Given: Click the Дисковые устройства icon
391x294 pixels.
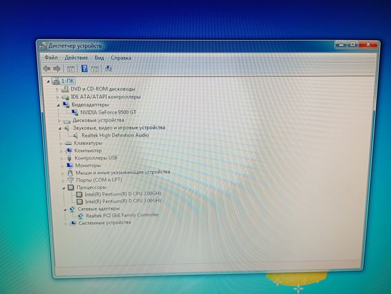Looking at the screenshot, I should tap(67, 121).
